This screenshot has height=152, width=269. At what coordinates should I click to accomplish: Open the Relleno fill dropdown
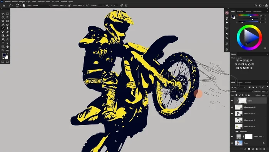point(267,95)
